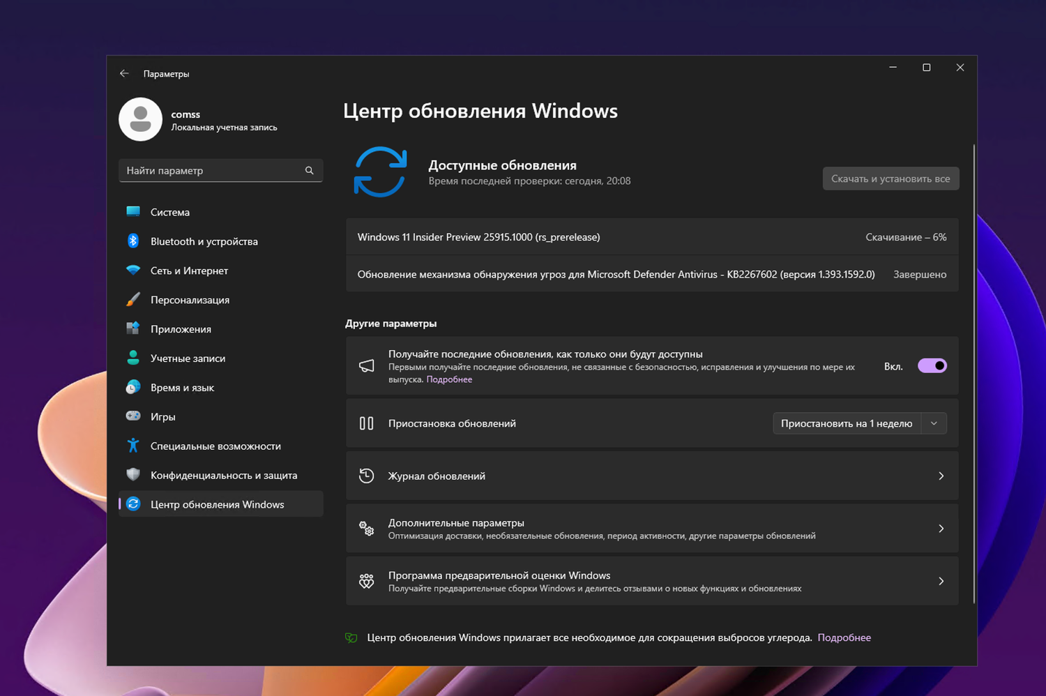Click the clock icon on Журнал обновлений
This screenshot has height=696, width=1046.
tap(366, 476)
